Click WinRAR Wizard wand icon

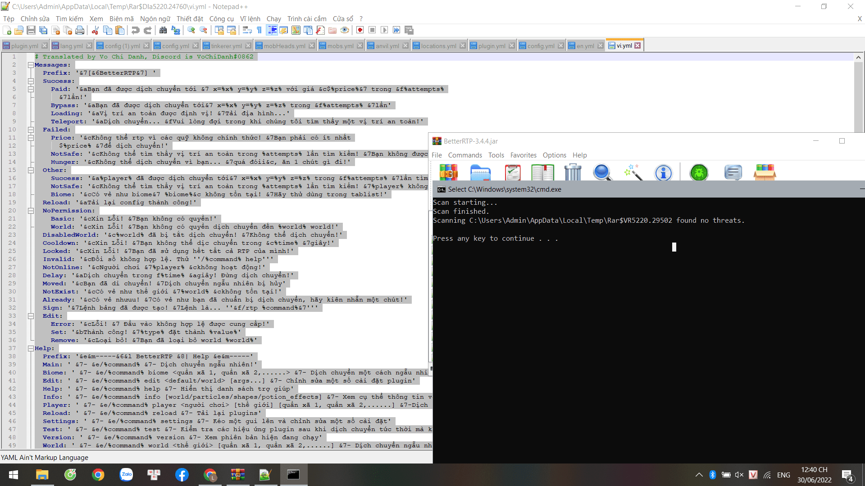(x=633, y=172)
